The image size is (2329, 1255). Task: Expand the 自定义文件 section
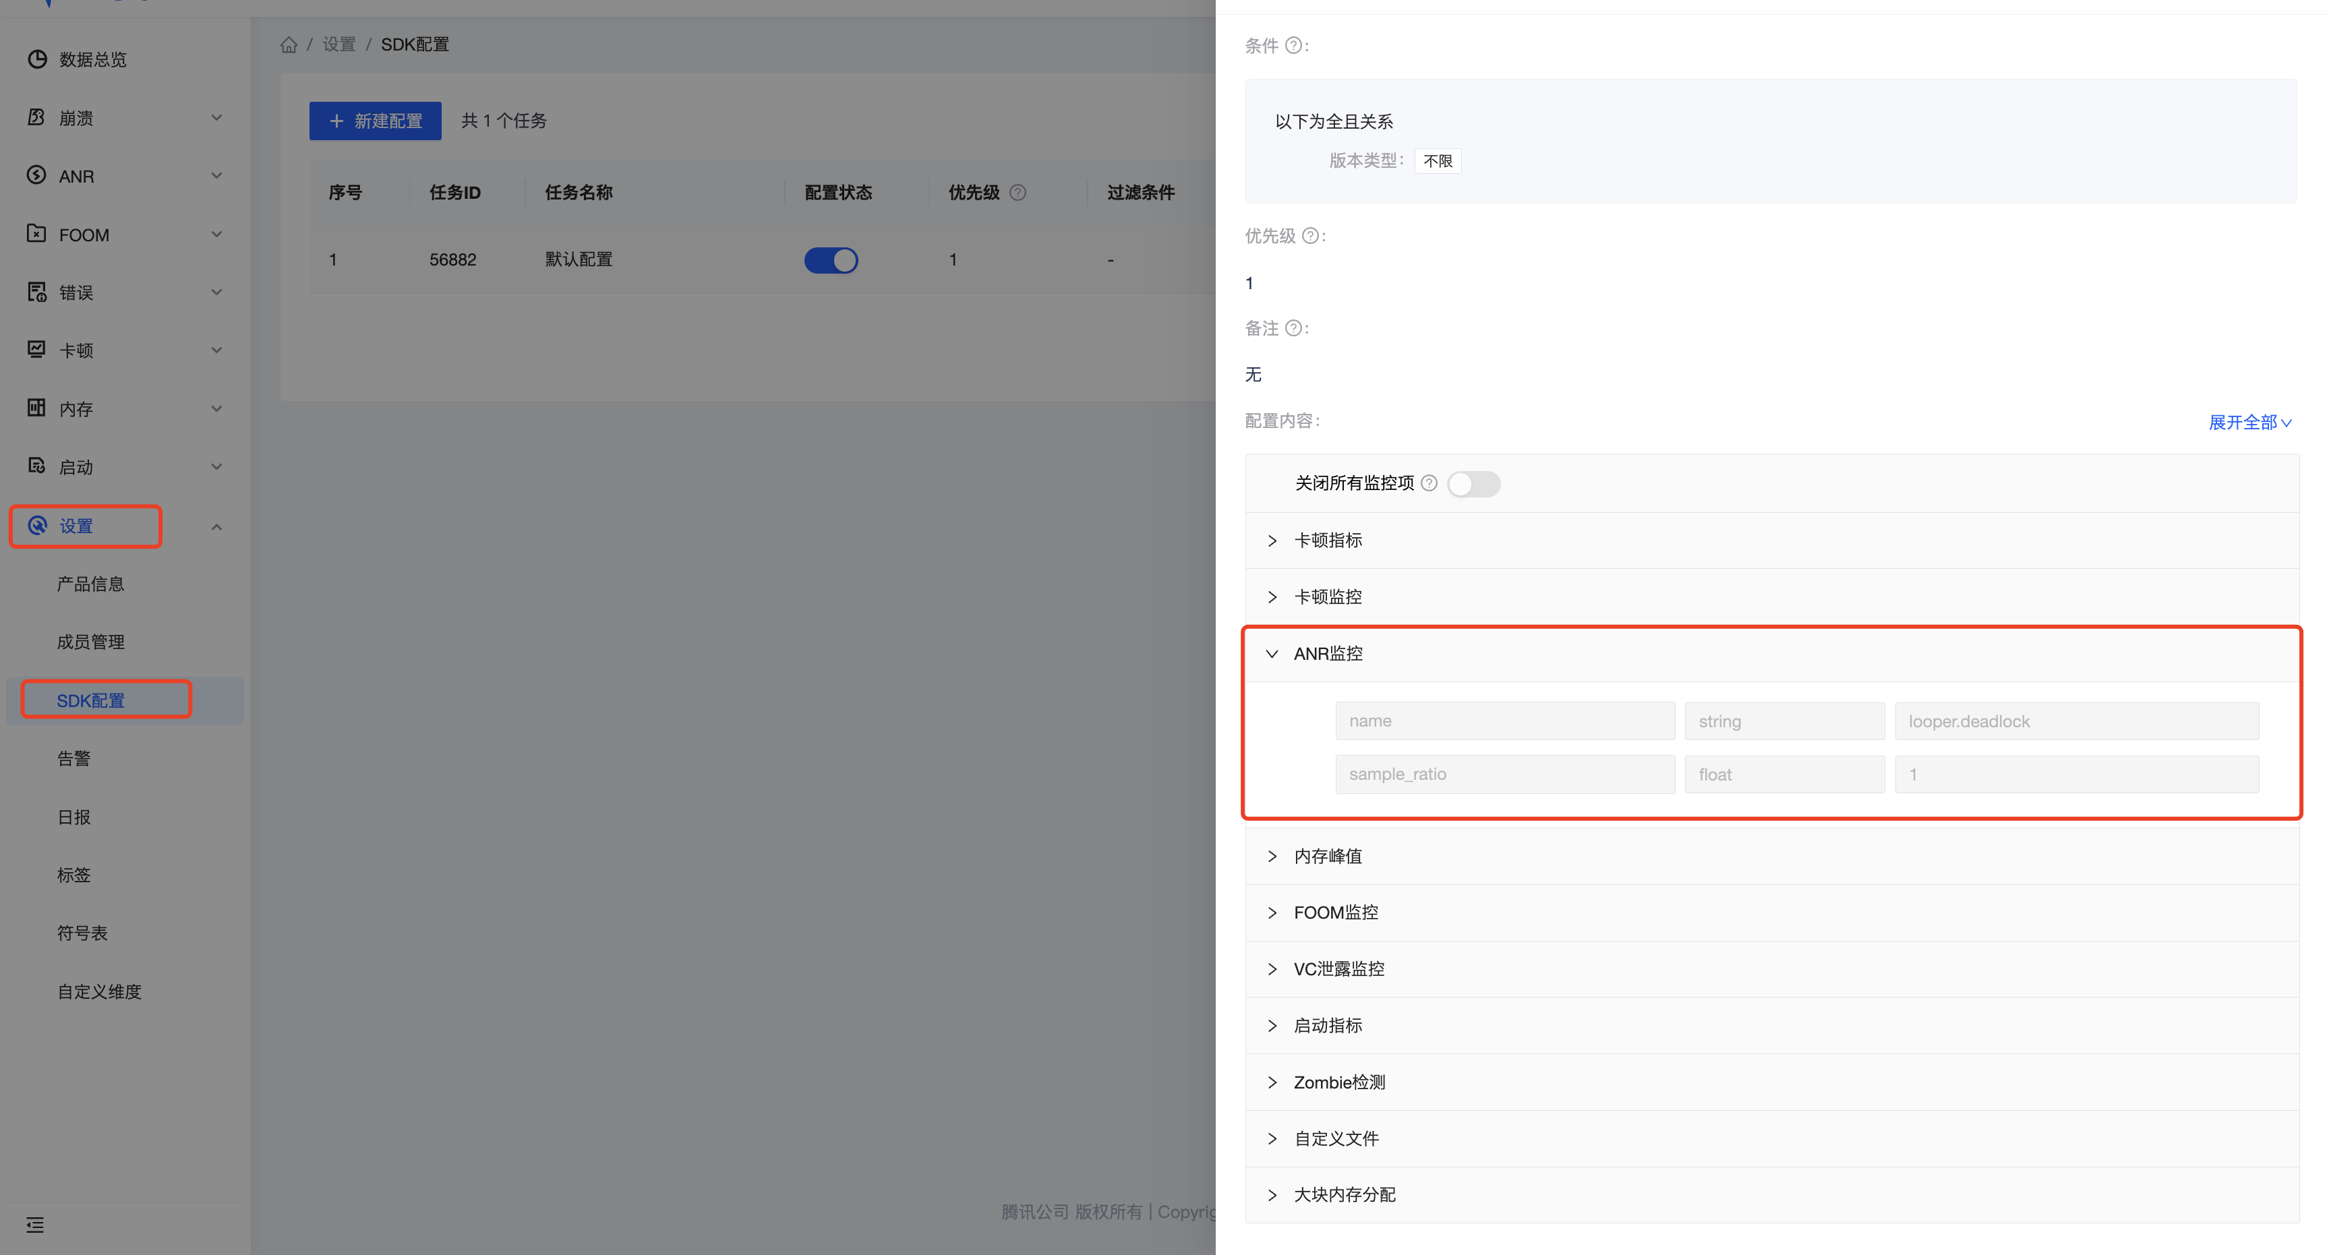[1772, 1139]
